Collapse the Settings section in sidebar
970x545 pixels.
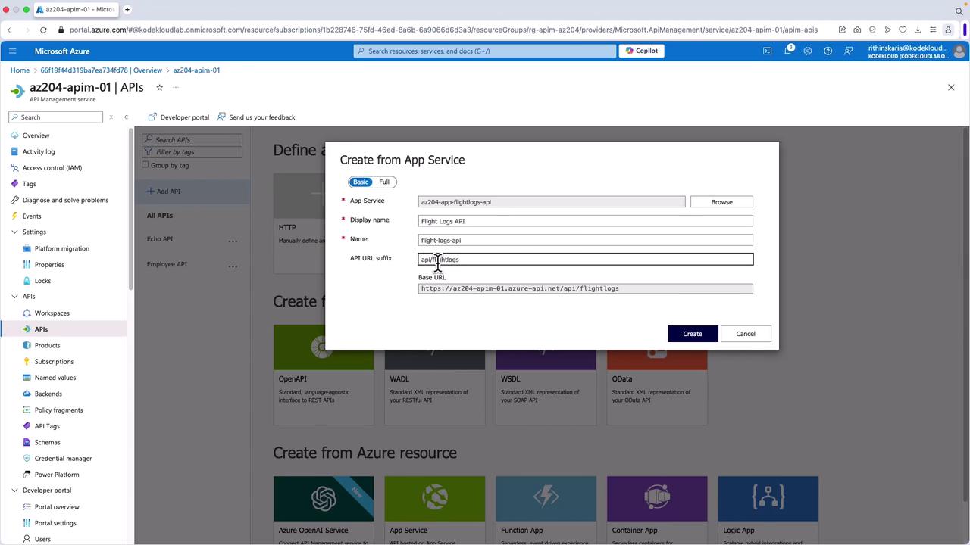click(x=14, y=232)
